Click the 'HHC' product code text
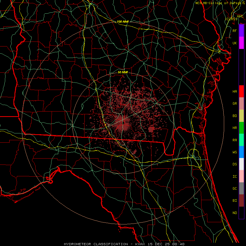This screenshot has width=246, height=246. click(240, 16)
